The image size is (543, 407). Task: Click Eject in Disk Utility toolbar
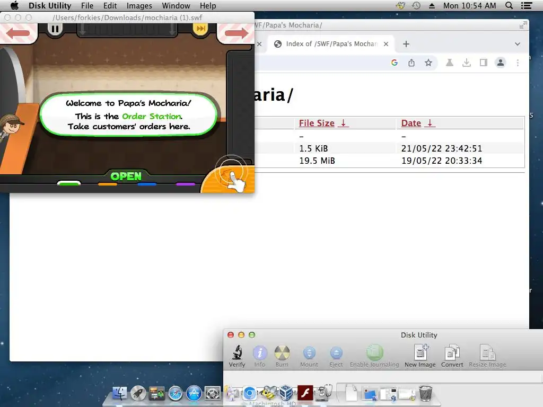point(336,356)
